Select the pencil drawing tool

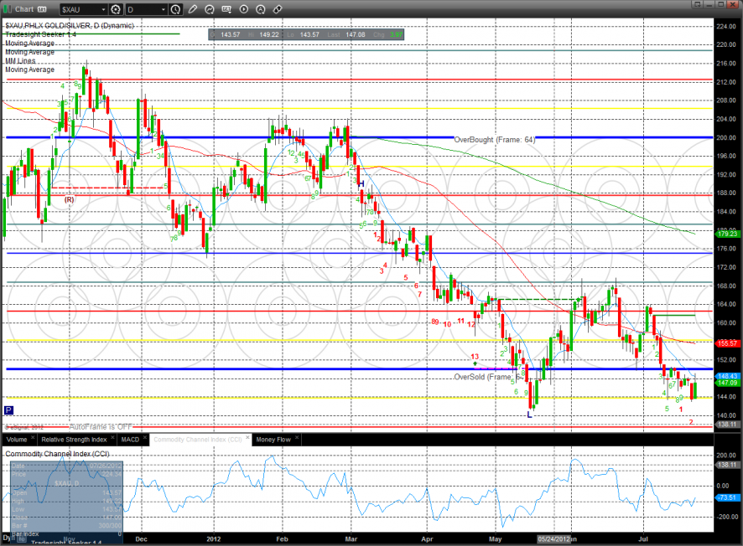tap(193, 9)
